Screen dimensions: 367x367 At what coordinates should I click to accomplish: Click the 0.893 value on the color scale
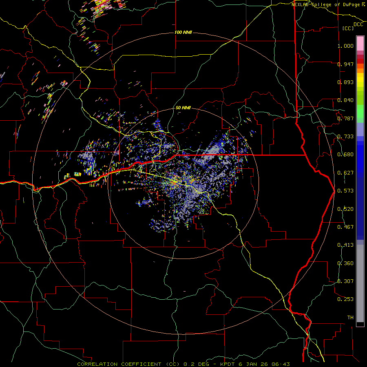coord(345,82)
